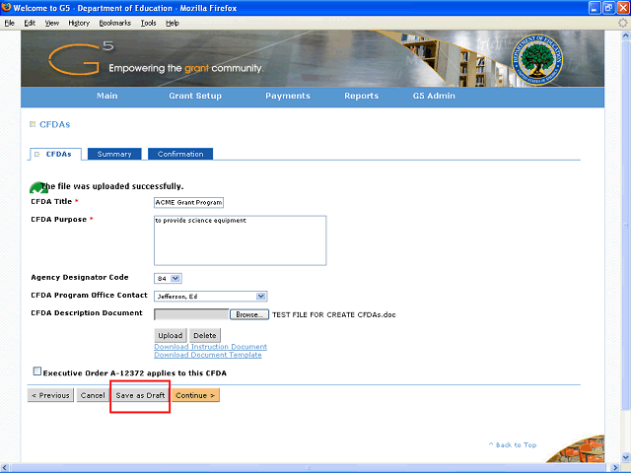Toggle Executive Order A-12372 checkbox
Image resolution: width=631 pixels, height=473 pixels.
(37, 371)
